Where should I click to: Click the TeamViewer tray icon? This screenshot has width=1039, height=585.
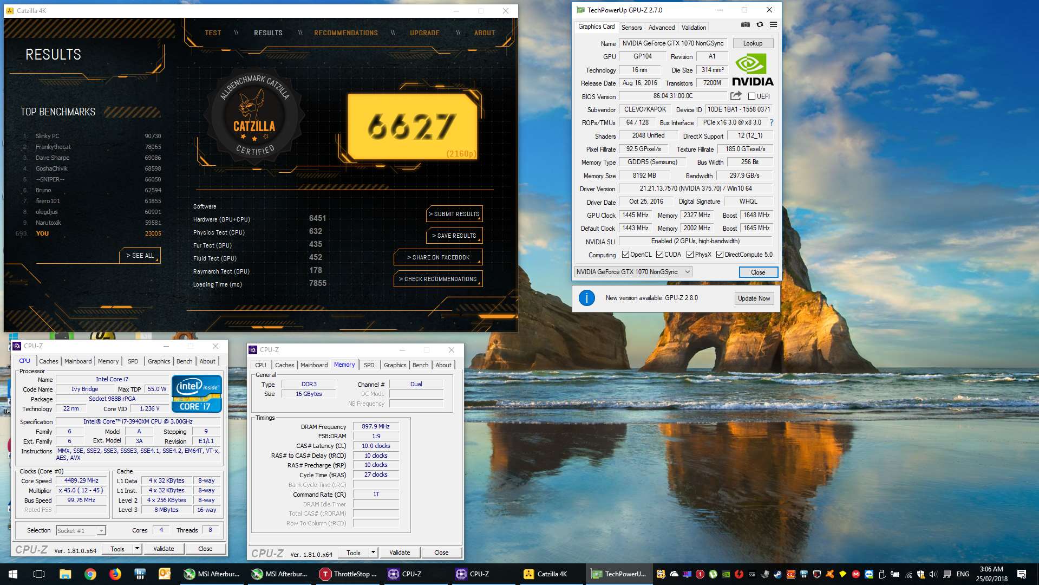click(869, 574)
